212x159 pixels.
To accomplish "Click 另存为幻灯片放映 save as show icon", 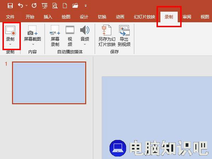I will 107,30.
